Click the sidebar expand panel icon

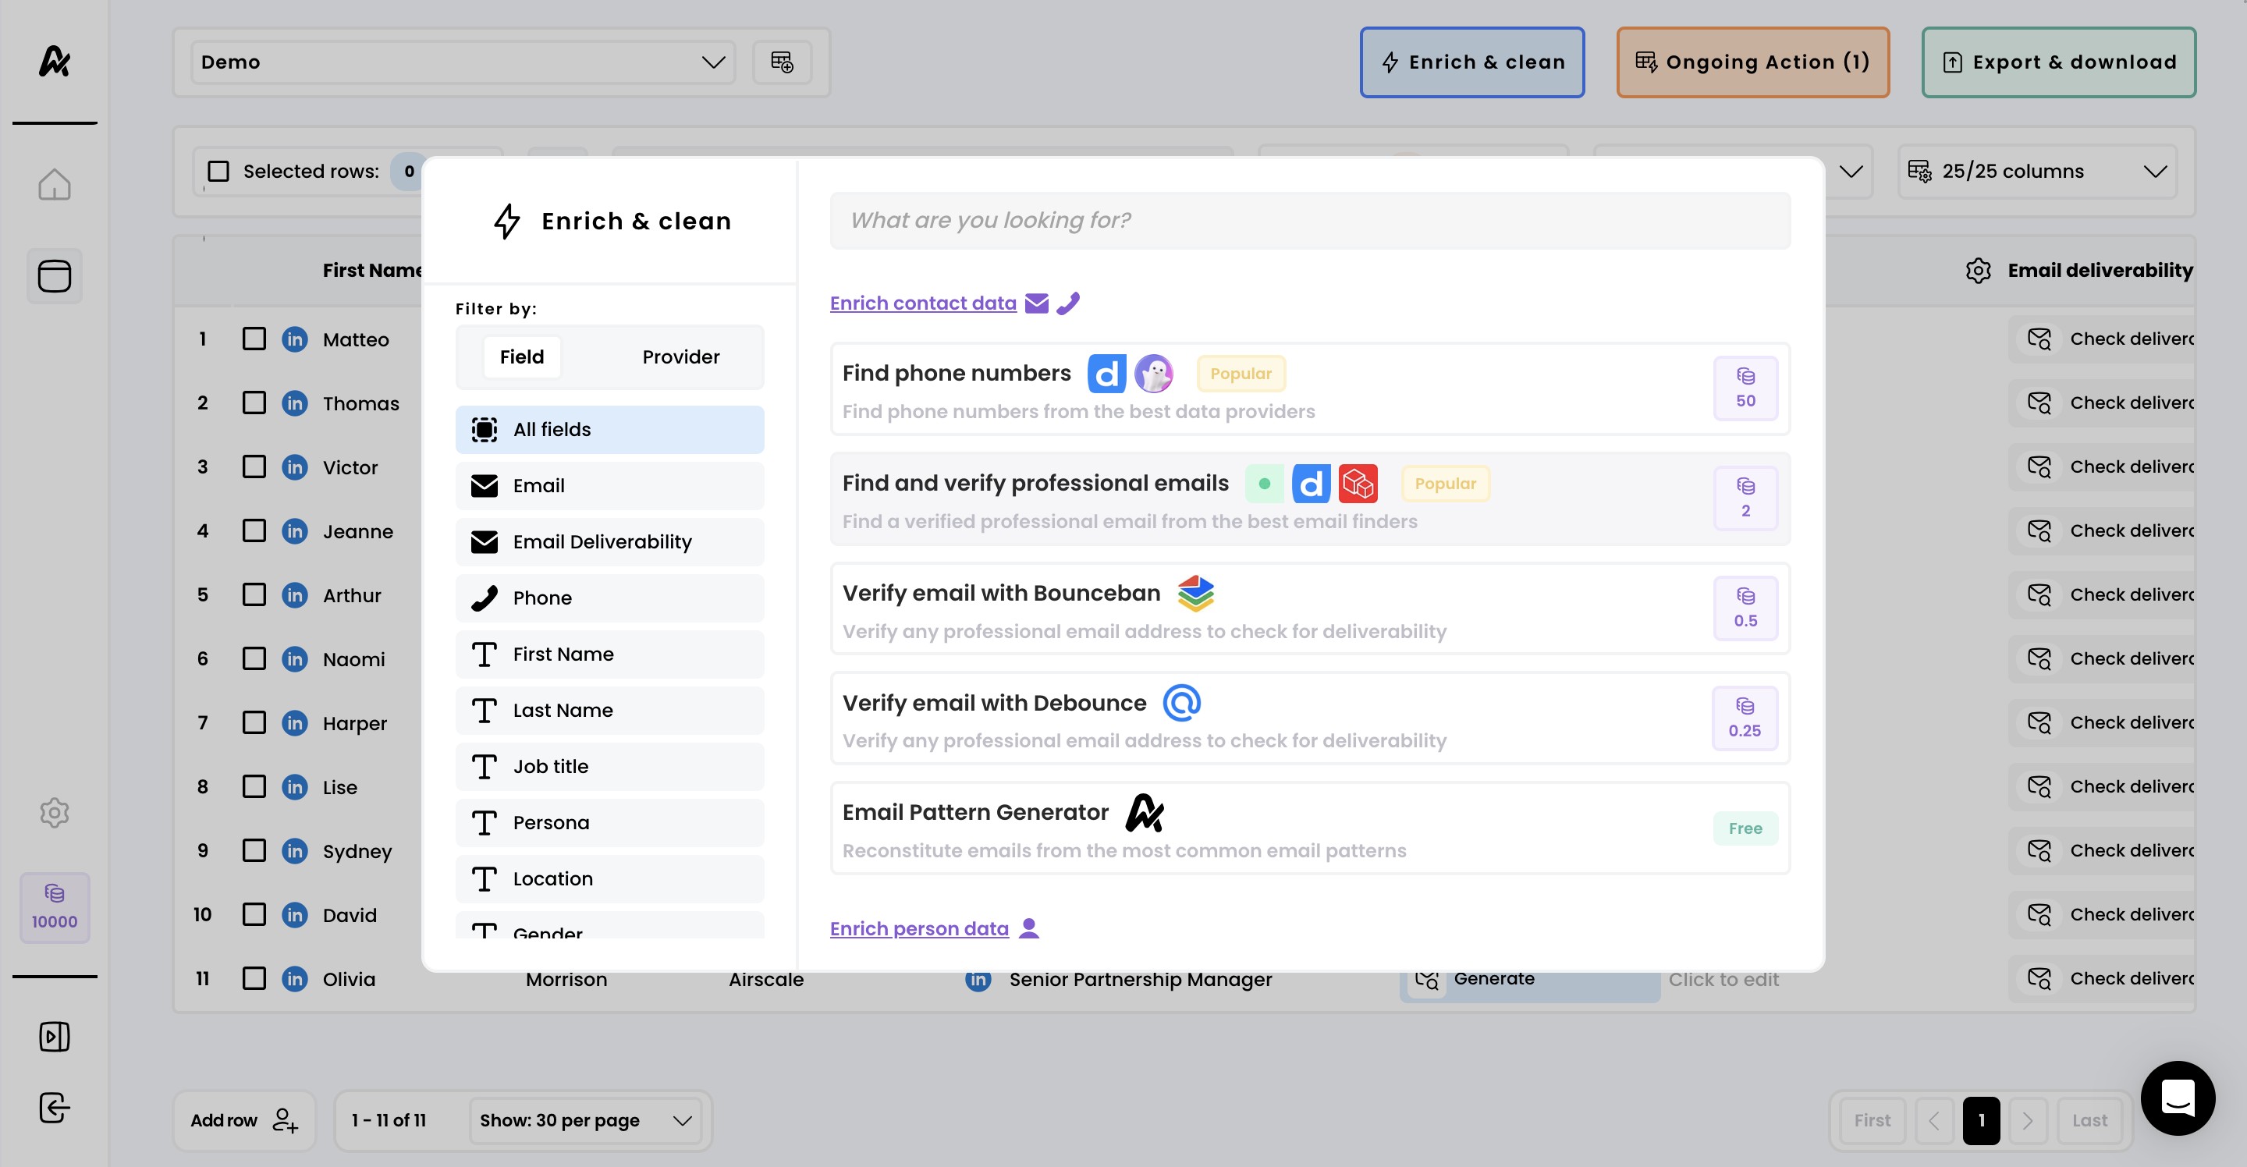tap(54, 1036)
